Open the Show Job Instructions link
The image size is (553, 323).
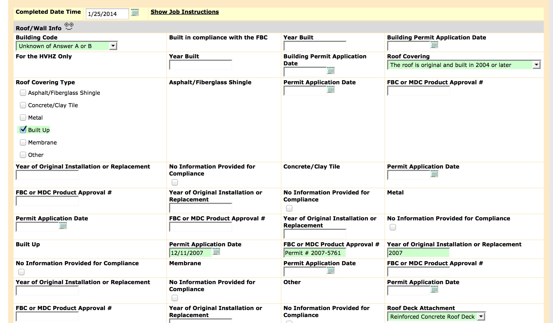185,12
